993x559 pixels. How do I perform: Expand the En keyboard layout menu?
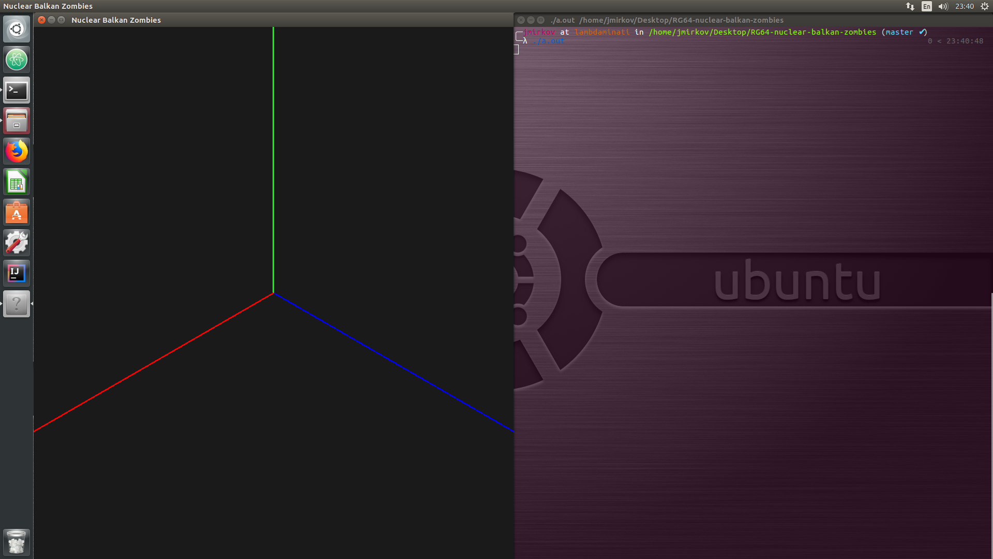pos(926,6)
